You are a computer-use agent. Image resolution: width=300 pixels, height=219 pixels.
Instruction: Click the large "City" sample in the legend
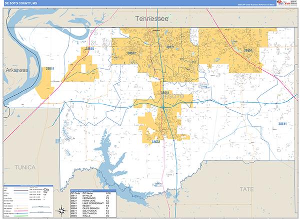point(46,189)
